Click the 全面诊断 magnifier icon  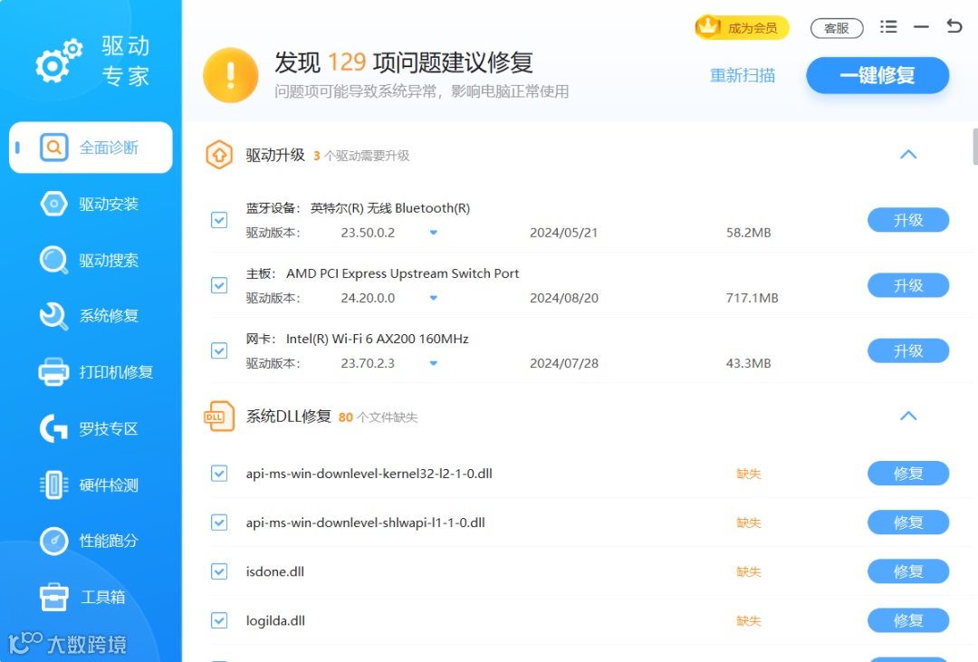53,148
